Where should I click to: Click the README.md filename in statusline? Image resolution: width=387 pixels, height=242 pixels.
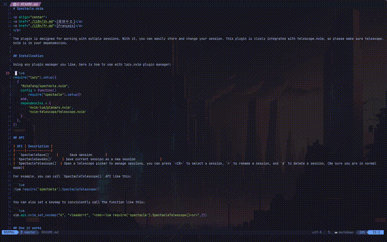pyautogui.click(x=49, y=232)
